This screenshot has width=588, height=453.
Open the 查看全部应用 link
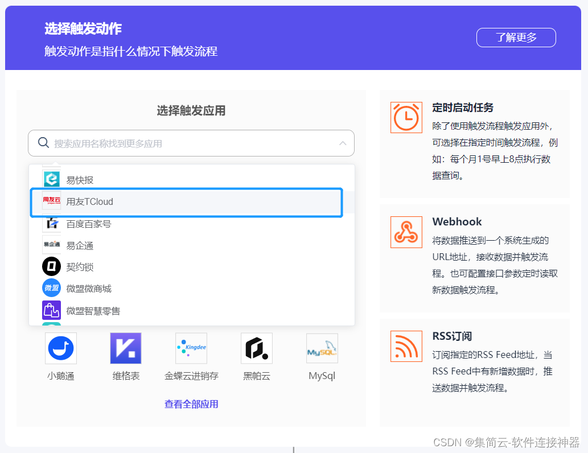click(191, 404)
